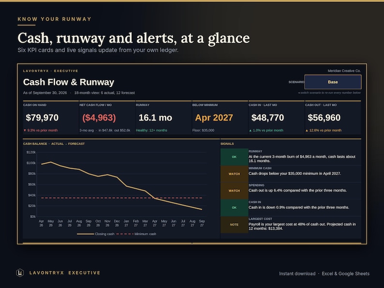Click the Sep 27 x-axis label

(202, 223)
